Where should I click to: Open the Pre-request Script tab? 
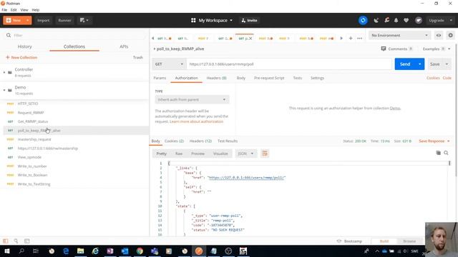pos(269,78)
